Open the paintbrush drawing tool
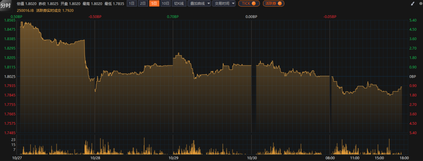Screen dimensions: 423x161 [412, 4]
